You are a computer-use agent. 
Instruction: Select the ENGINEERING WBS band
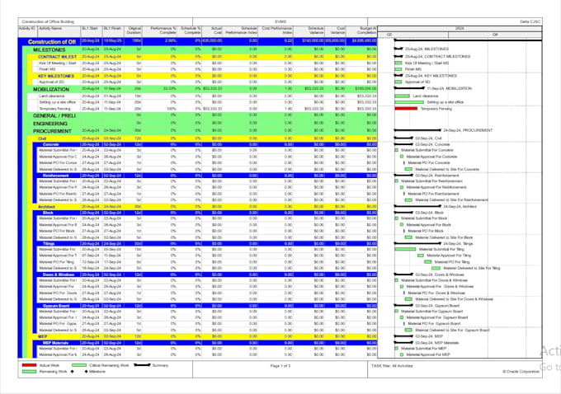[x=200, y=124]
